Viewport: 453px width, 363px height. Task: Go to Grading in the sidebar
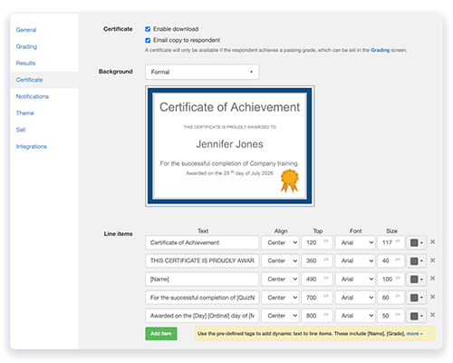26,46
